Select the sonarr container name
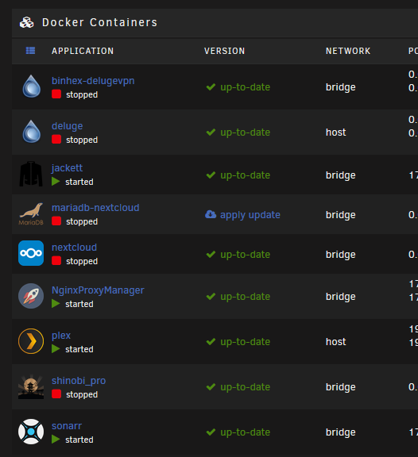The width and height of the screenshot is (418, 457). pyautogui.click(x=67, y=426)
